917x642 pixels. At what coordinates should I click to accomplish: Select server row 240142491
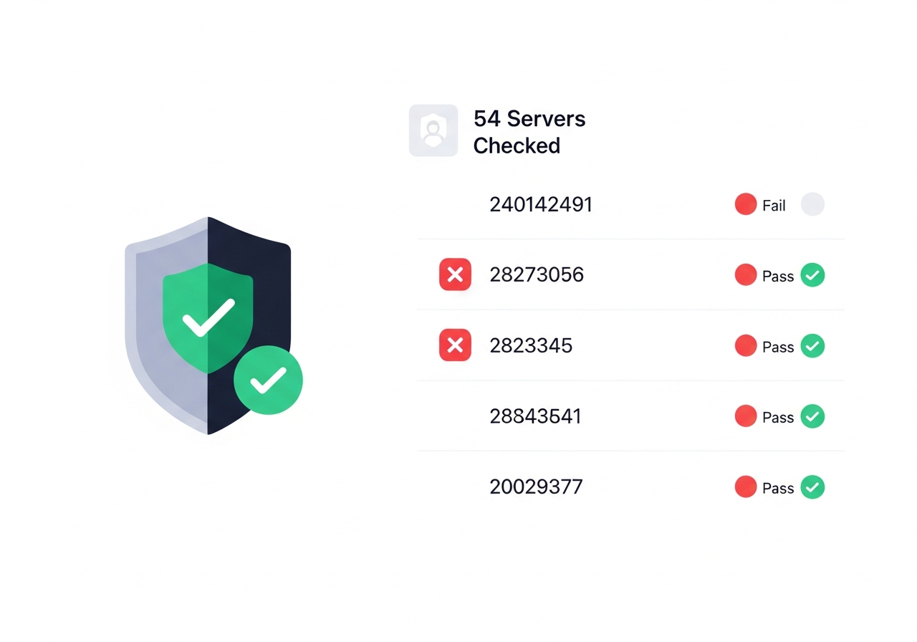[x=541, y=205]
